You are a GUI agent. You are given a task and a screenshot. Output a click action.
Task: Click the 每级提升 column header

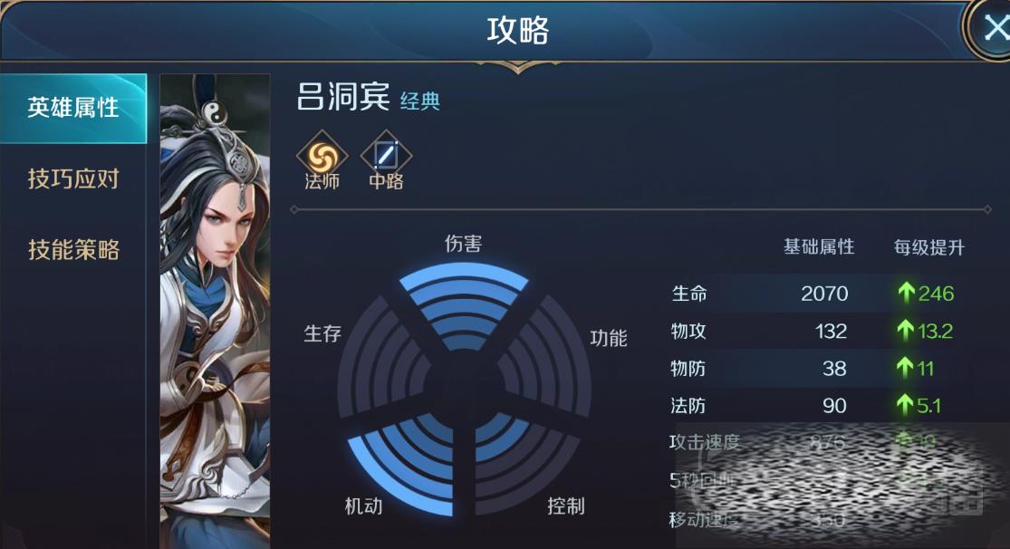point(928,247)
